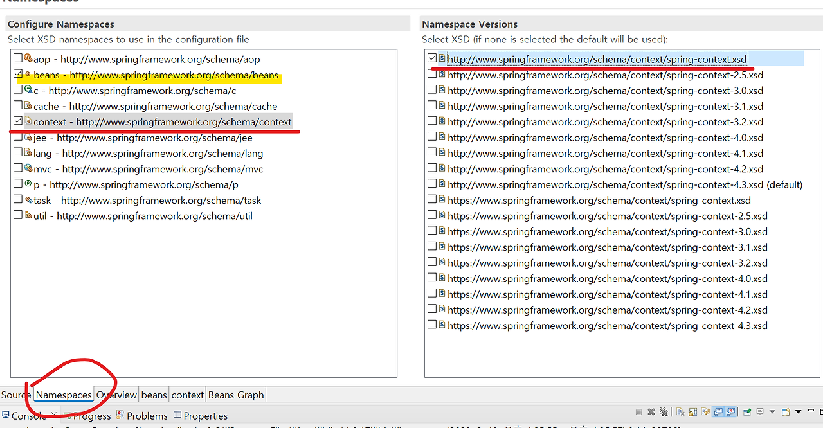This screenshot has height=428, width=823.
Task: Toggle Show Console on standard output change
Action: (x=718, y=412)
